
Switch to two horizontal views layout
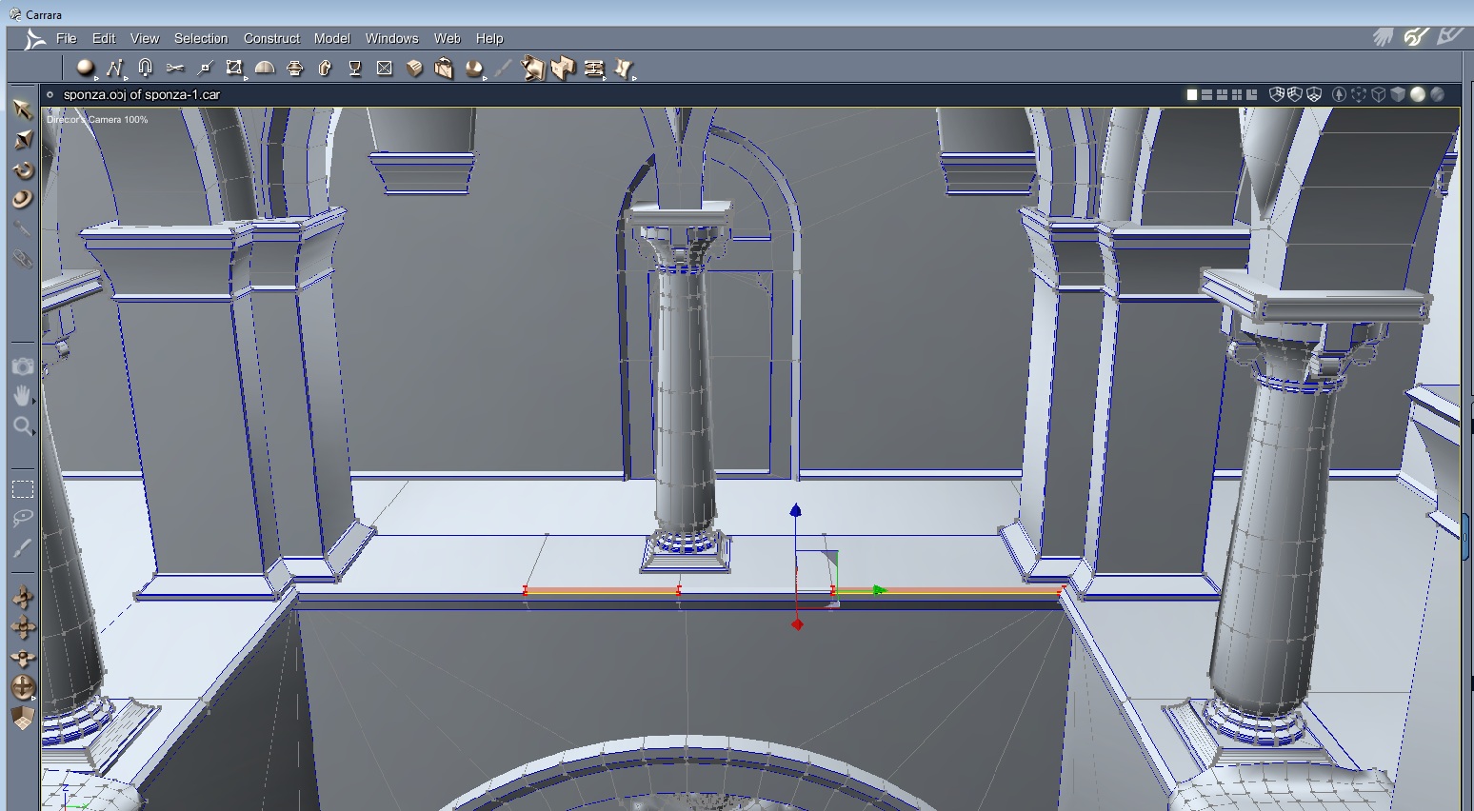click(x=1207, y=94)
